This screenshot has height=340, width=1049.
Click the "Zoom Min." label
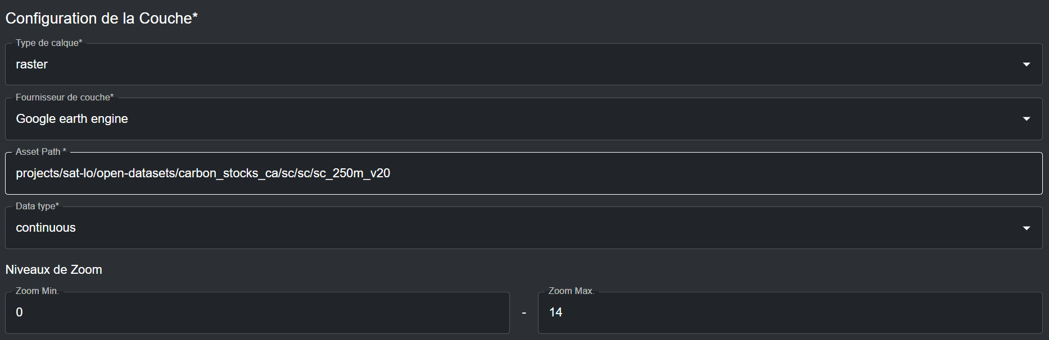[x=37, y=291]
